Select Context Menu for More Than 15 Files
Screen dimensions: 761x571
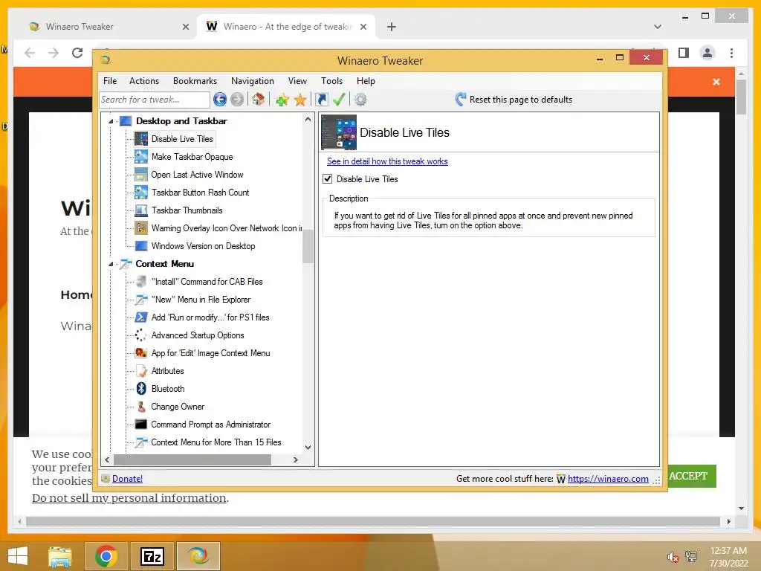[216, 442]
